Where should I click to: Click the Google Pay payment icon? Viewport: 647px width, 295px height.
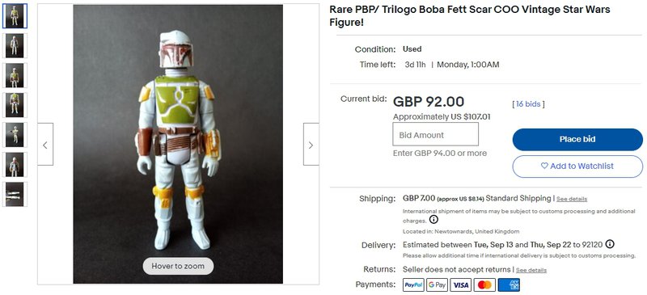coord(437,284)
